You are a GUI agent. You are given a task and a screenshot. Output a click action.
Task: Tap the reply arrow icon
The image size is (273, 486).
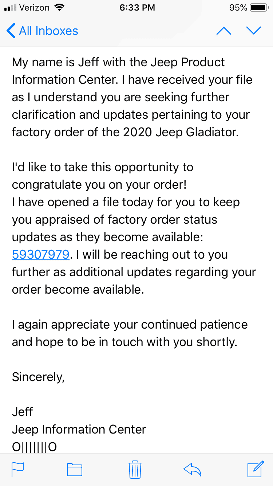193,470
